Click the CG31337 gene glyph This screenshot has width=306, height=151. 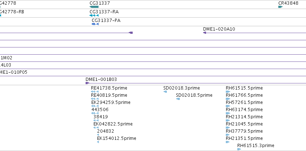[x=94, y=7]
